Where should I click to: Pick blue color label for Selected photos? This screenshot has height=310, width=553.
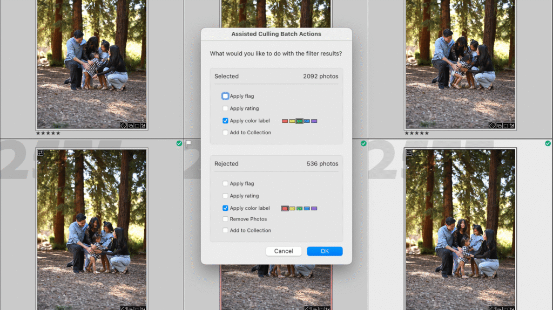(307, 121)
